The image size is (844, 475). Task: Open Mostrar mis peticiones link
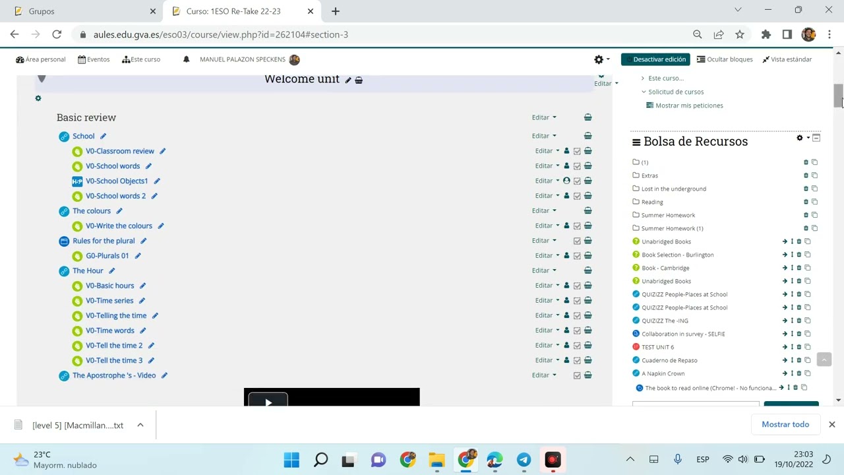click(x=689, y=106)
